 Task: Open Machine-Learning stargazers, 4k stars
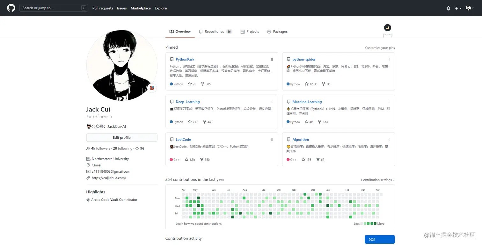pyautogui.click(x=309, y=122)
